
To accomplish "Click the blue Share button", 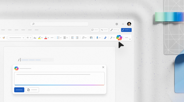I will (x=126, y=30).
